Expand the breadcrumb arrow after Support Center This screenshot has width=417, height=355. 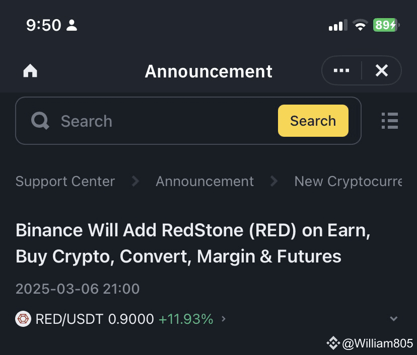(135, 182)
